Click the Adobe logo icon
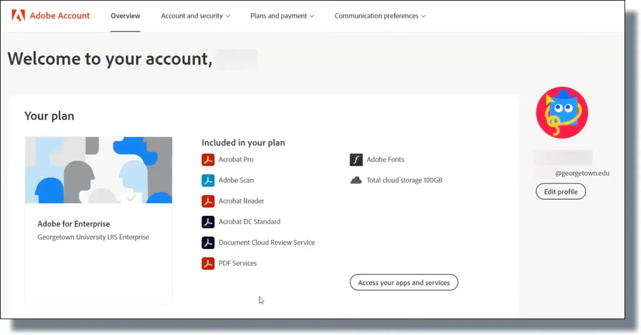 click(18, 15)
